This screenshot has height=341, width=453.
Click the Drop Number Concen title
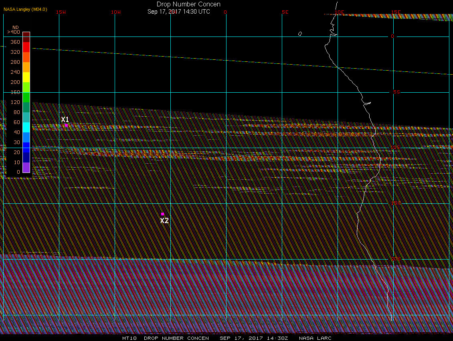click(x=188, y=4)
